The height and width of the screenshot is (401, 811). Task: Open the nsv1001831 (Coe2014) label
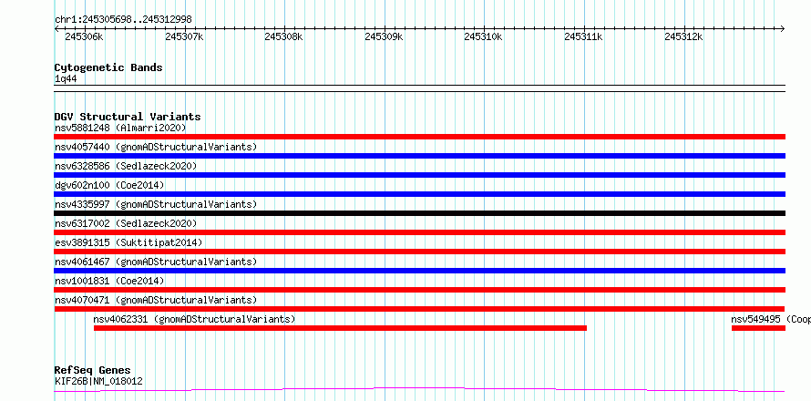click(109, 281)
